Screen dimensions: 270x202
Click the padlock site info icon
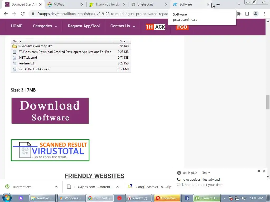click(x=33, y=14)
